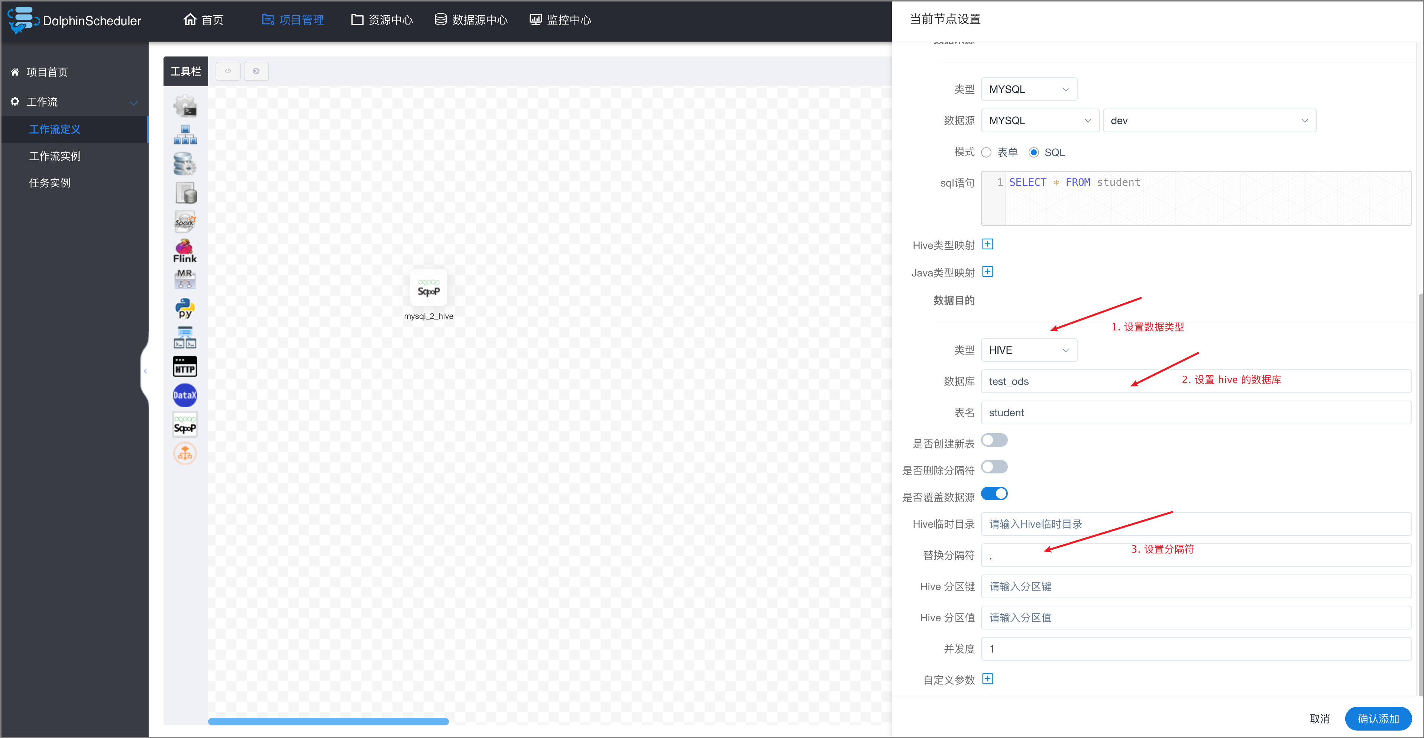
Task: Select the Shell task icon from toolbar
Action: coord(185,105)
